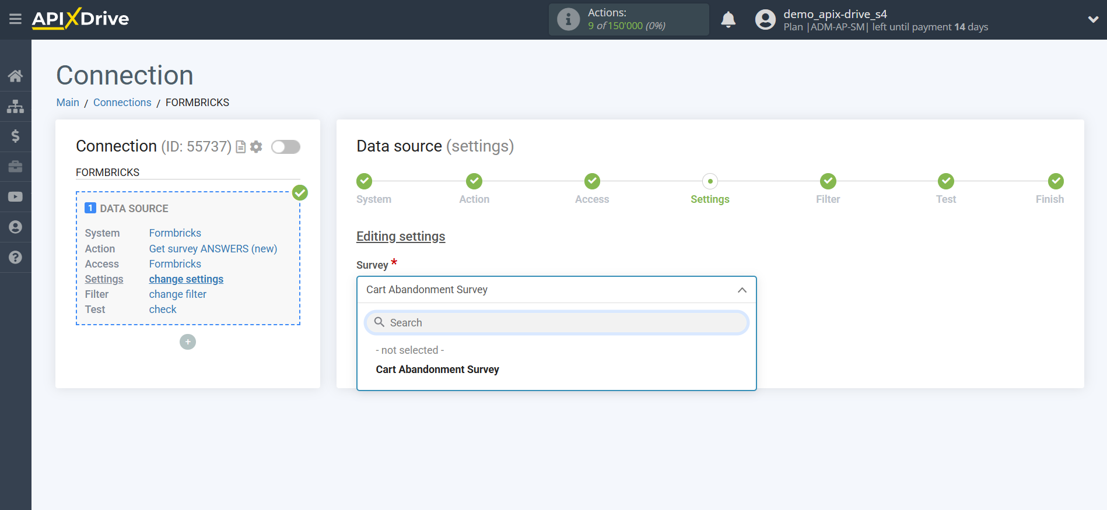Click the FORMBRICKS connection name
The image size is (1107, 510).
tap(108, 173)
